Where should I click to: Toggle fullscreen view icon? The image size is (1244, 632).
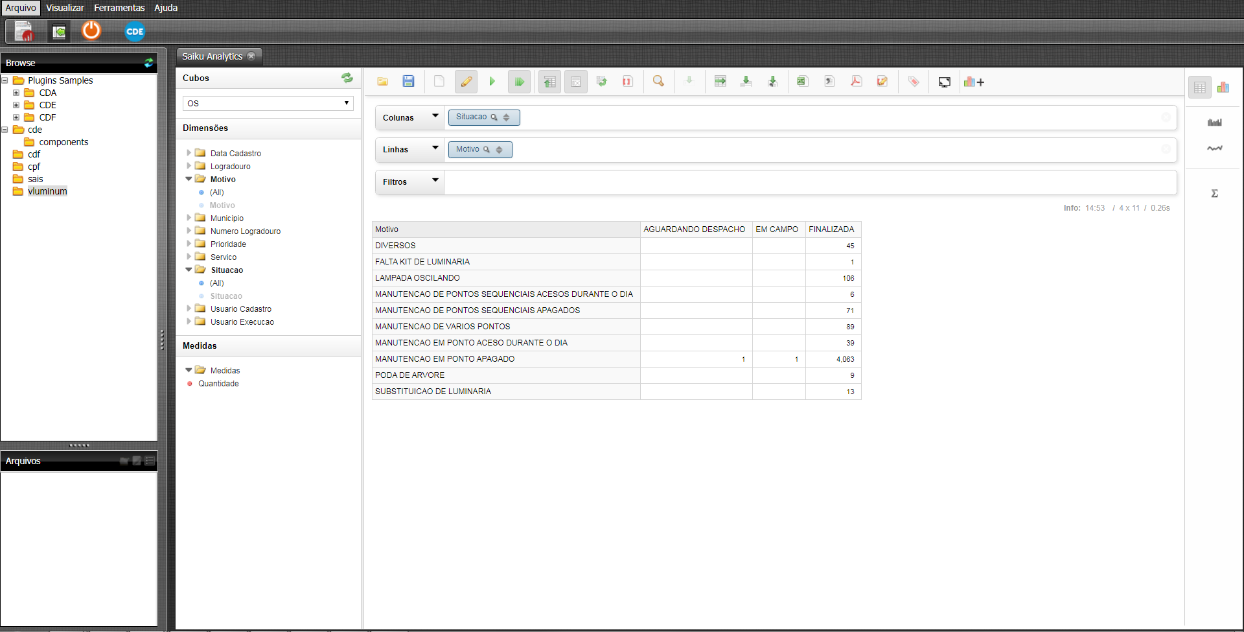coord(945,82)
